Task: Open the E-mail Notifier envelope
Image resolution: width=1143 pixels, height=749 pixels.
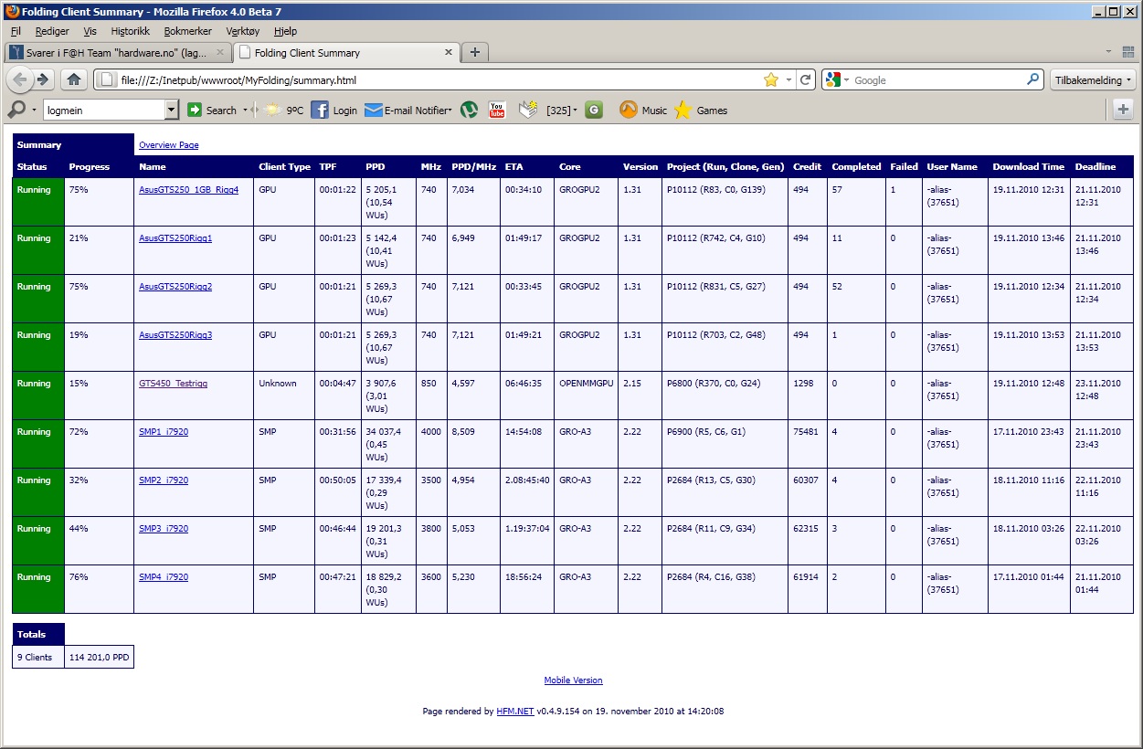Action: click(x=373, y=110)
